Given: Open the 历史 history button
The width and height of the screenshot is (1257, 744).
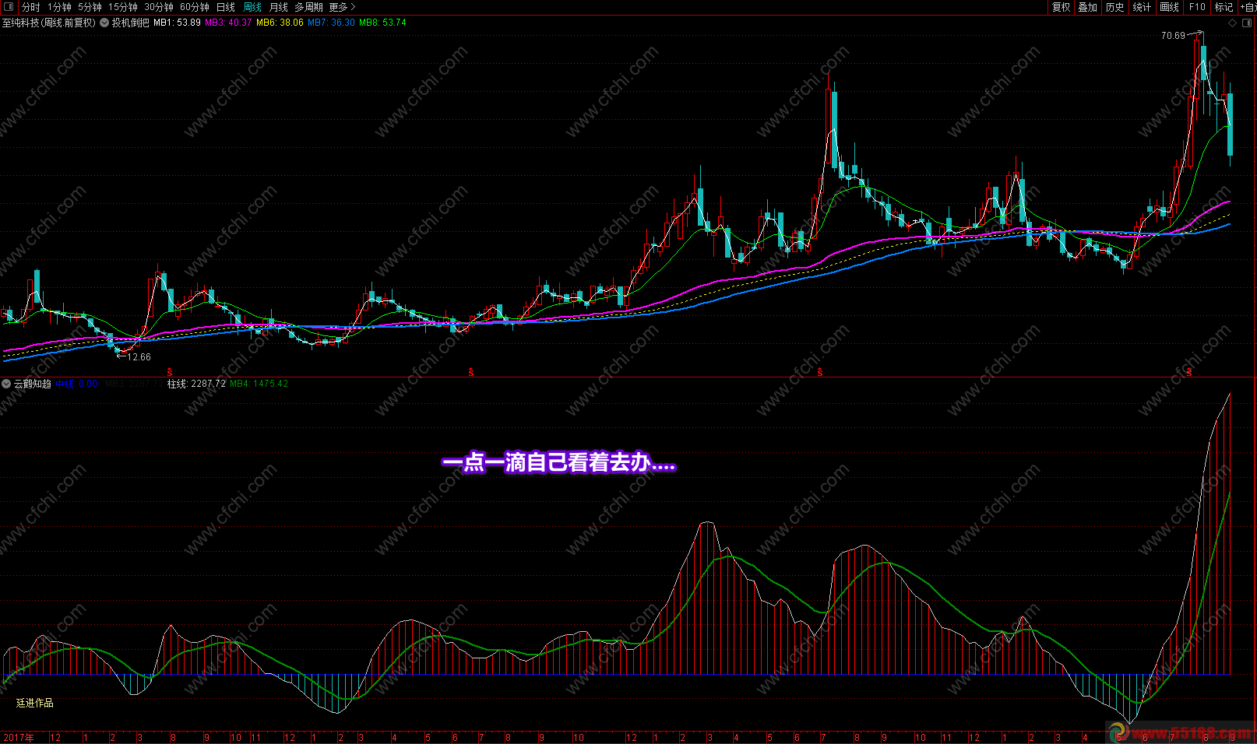Looking at the screenshot, I should (1115, 7).
